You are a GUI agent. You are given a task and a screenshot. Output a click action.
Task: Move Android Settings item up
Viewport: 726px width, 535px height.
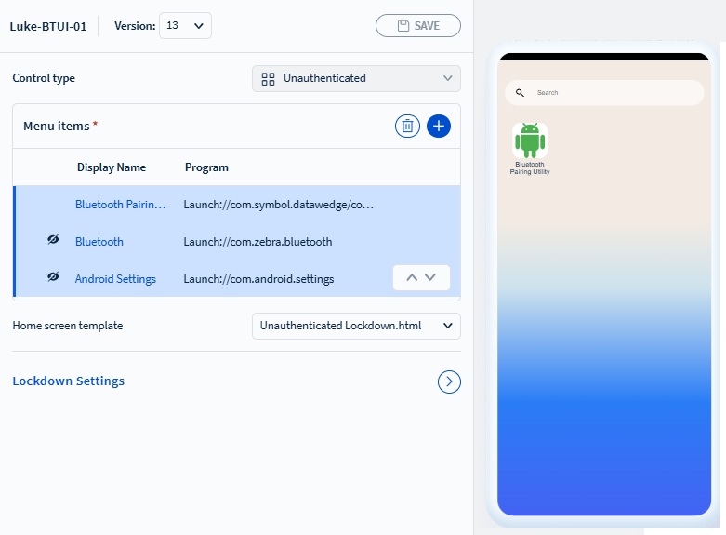(412, 277)
